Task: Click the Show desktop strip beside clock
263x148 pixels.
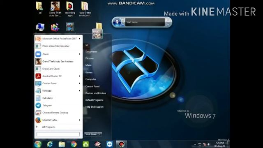Action: 228,144
